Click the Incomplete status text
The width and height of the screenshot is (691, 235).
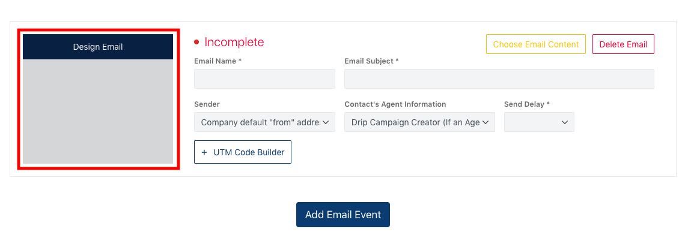[x=234, y=42]
